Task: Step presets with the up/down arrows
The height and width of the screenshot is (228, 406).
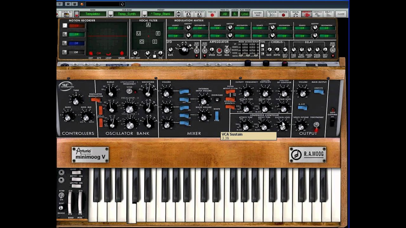Action: coord(179,14)
